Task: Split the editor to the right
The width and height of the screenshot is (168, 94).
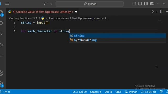Action: coord(162,11)
